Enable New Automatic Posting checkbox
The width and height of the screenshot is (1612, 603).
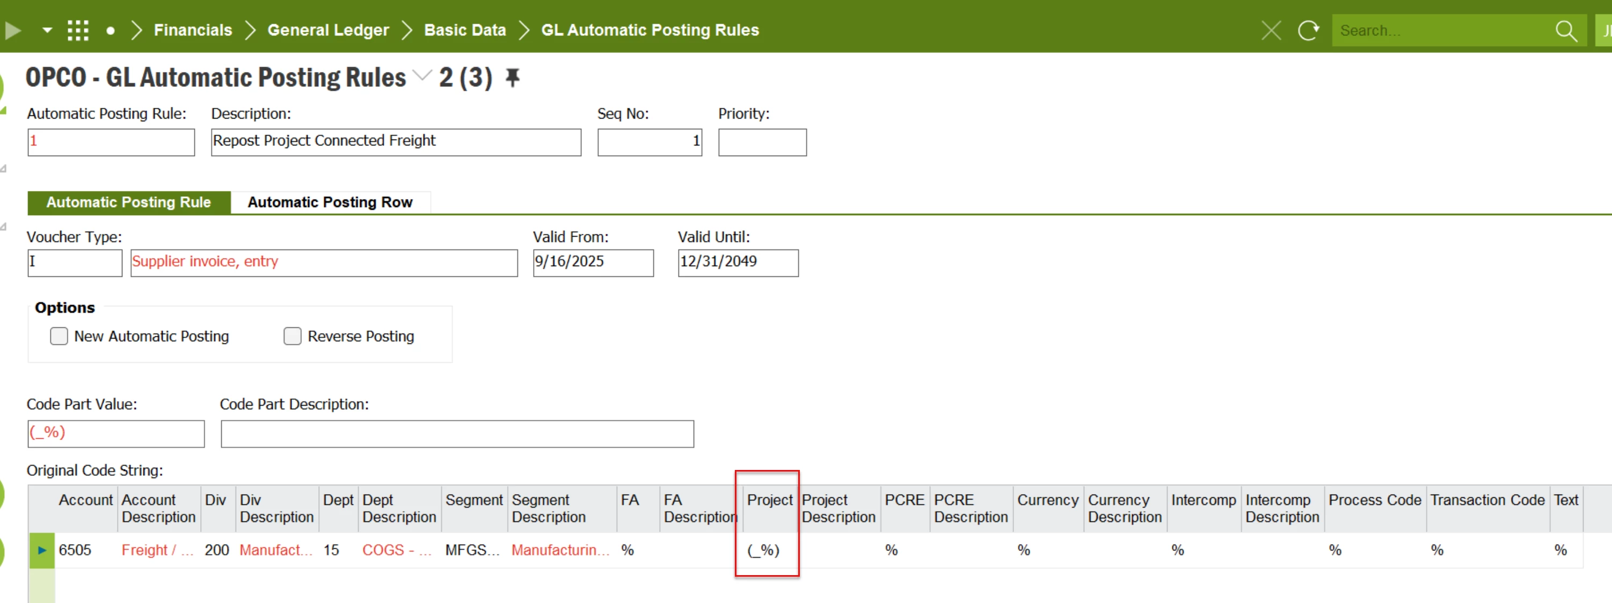coord(59,336)
